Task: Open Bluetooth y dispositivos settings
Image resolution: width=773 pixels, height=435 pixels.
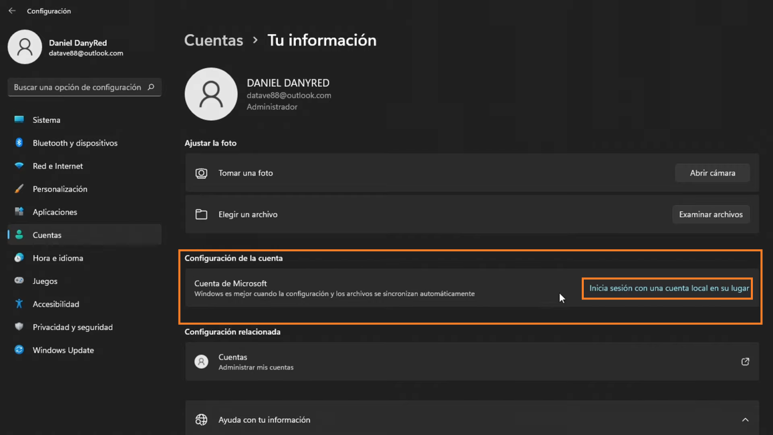Action: (19, 143)
